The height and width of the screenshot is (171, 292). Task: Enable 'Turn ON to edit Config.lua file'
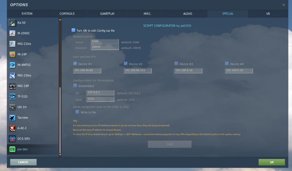tap(73, 30)
